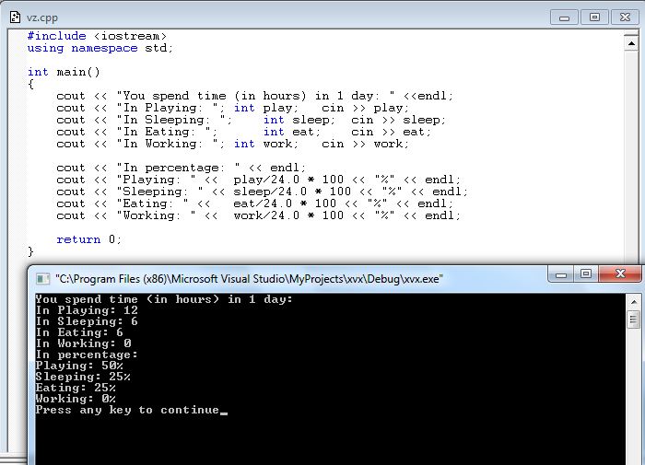Click the 'cin >> sleep;' statement
Image resolution: width=645 pixels, height=465 pixels.
pos(398,120)
